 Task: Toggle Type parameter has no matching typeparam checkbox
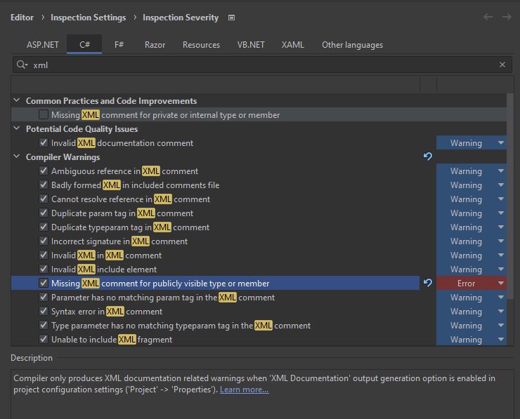pyautogui.click(x=44, y=325)
